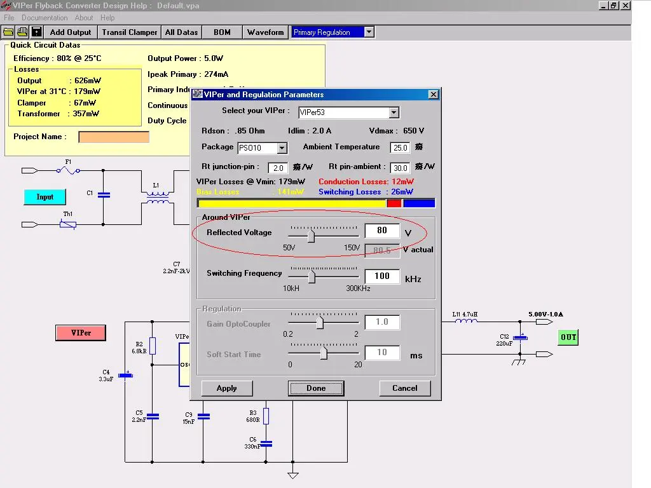Image resolution: width=651 pixels, height=488 pixels.
Task: Click the upper input terminal arrow near F1
Action: click(x=29, y=170)
